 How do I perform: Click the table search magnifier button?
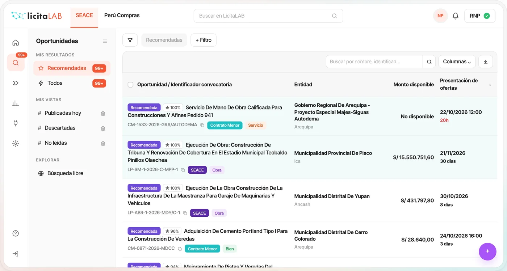coord(429,62)
